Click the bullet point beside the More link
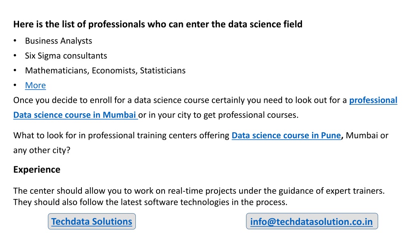Viewport: 415px width, 233px height. 15,85
